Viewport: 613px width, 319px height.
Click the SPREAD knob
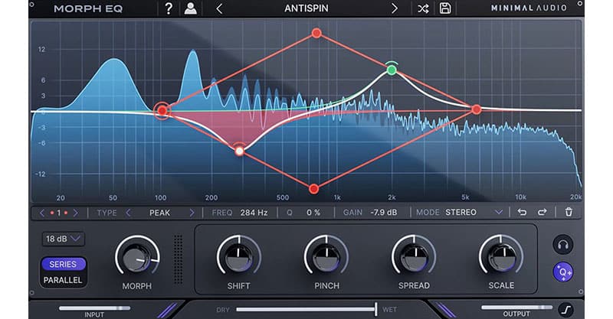pos(414,256)
